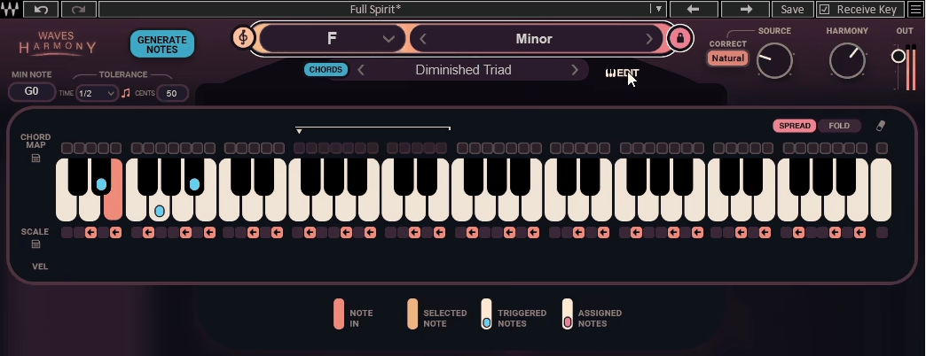This screenshot has height=356, width=926.
Task: Click the Selected Note legend swatch
Action: point(412,314)
